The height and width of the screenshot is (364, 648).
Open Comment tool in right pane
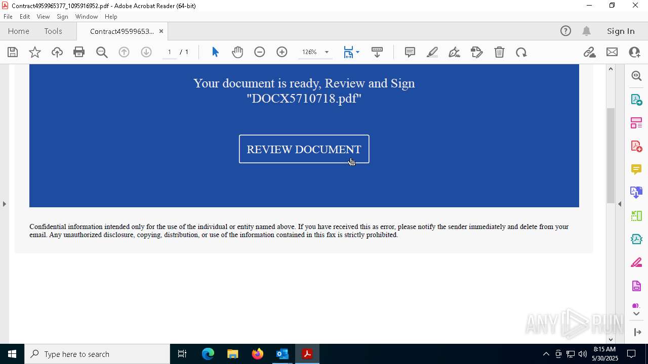pos(636,169)
